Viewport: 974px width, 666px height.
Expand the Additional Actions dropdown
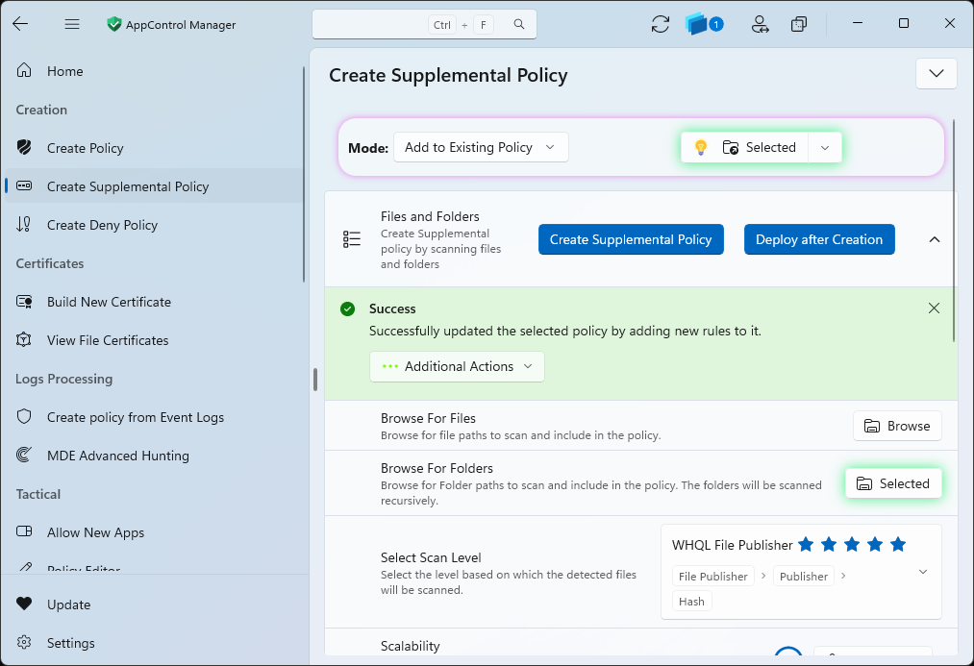click(x=457, y=366)
